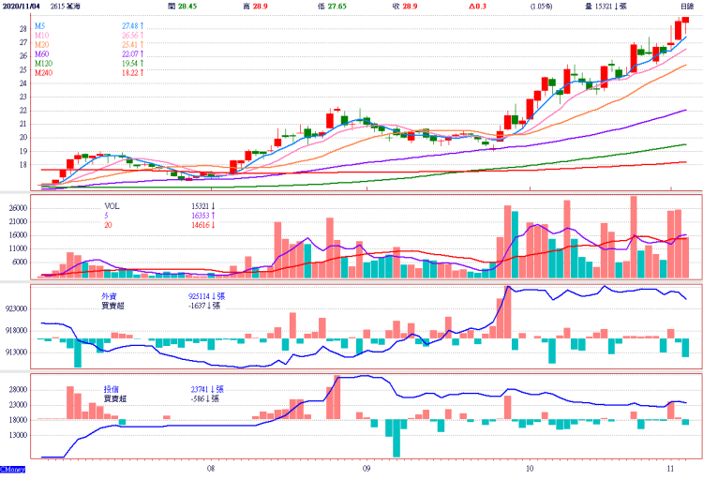This screenshot has width=703, height=480.
Task: Click the CMoney logo in the corner
Action: tap(12, 468)
